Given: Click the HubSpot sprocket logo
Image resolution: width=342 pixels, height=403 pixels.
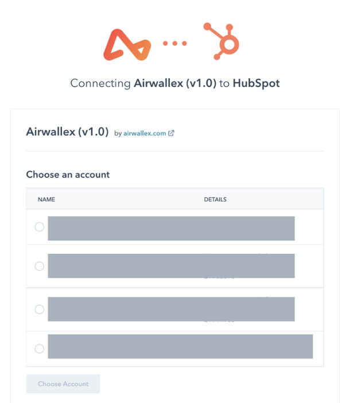Looking at the screenshot, I should tap(221, 41).
